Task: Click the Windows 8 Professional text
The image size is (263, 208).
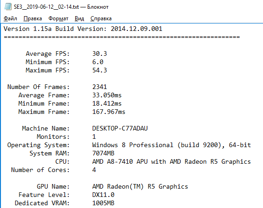Action: [132, 145]
